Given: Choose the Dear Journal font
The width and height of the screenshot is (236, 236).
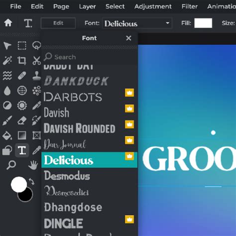Looking at the screenshot, I should pyautogui.click(x=89, y=144).
